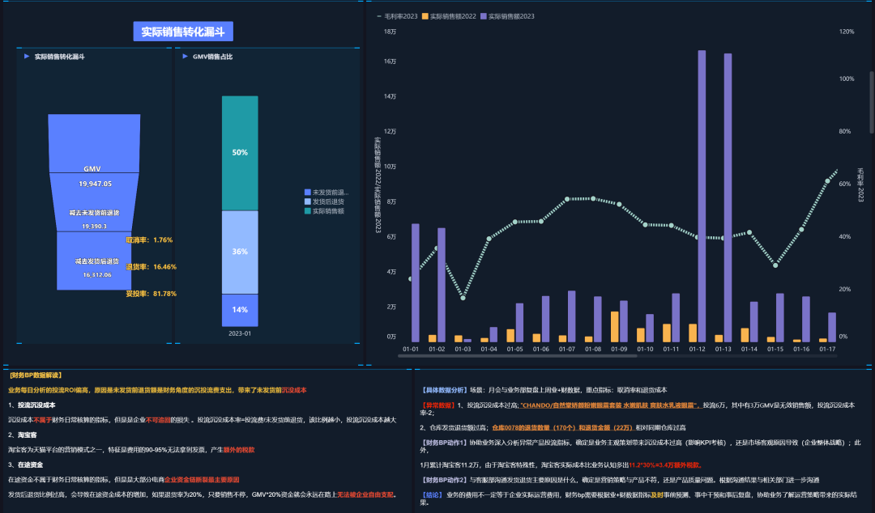Toggle the 实际销售额2023 series label in legend
The image size is (875, 513).
coord(511,16)
